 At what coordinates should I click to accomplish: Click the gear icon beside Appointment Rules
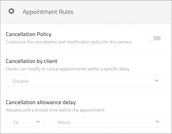pyautogui.click(x=11, y=11)
